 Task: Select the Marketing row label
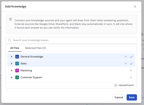click(x=26, y=70)
